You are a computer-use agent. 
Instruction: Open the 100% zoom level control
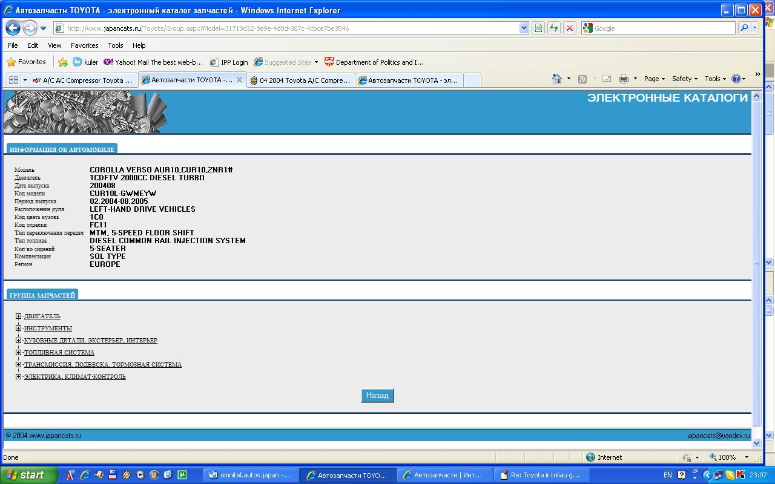click(730, 457)
